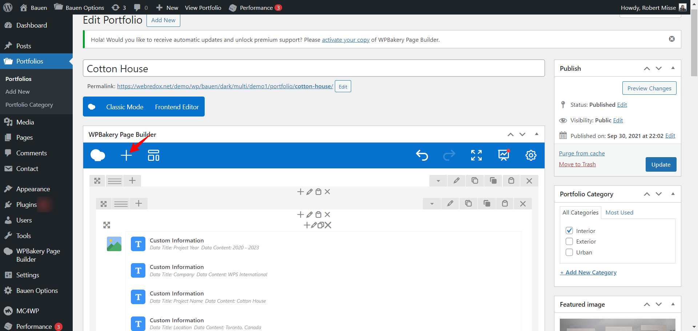Collapse the Publish panel

[673, 68]
